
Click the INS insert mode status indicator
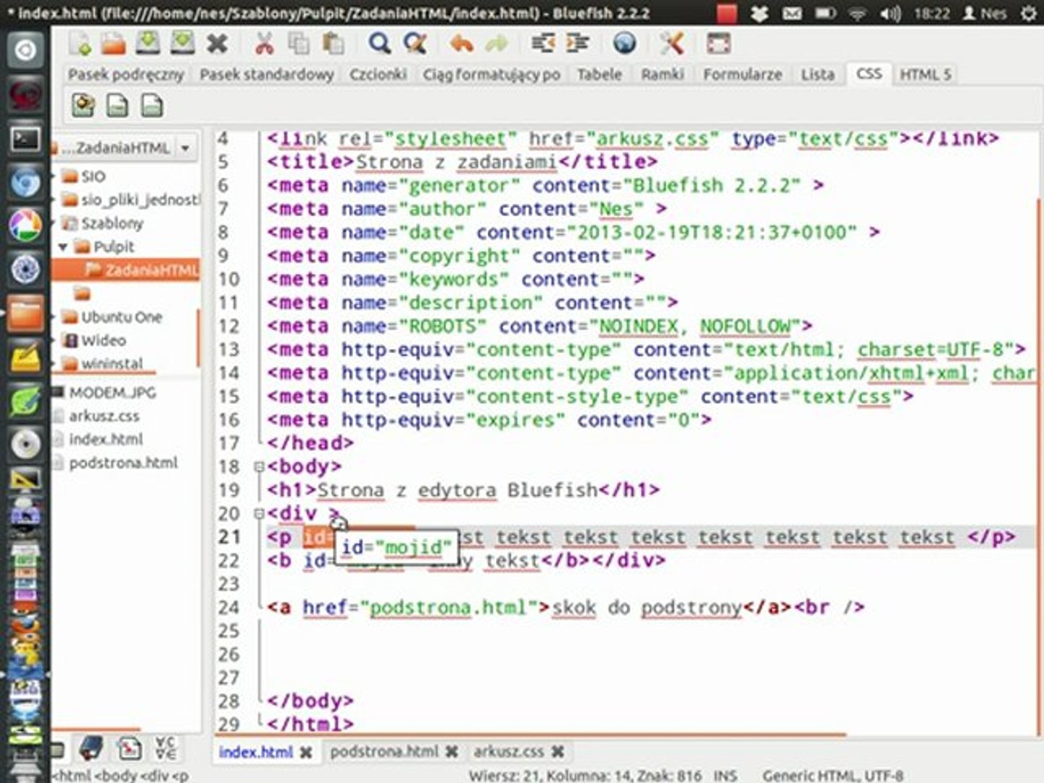pos(725,775)
